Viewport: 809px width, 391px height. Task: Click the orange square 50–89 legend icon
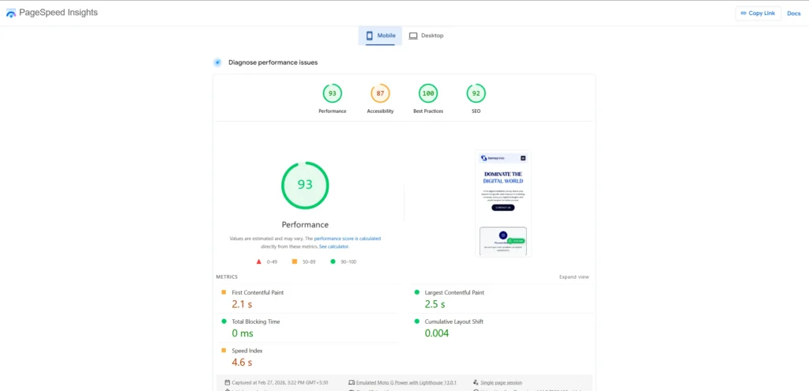[295, 261]
